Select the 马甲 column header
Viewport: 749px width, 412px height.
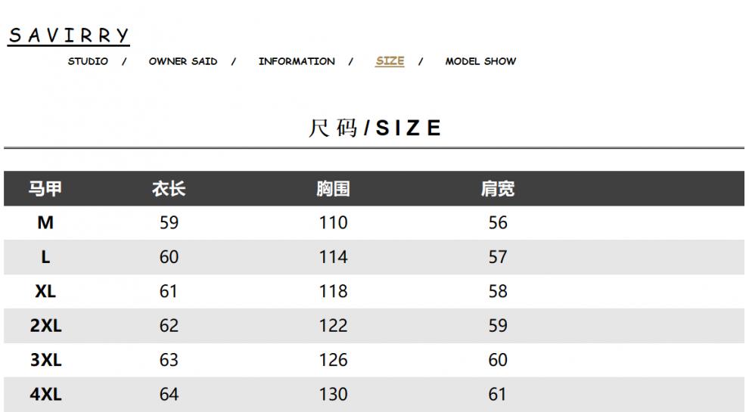[45, 188]
